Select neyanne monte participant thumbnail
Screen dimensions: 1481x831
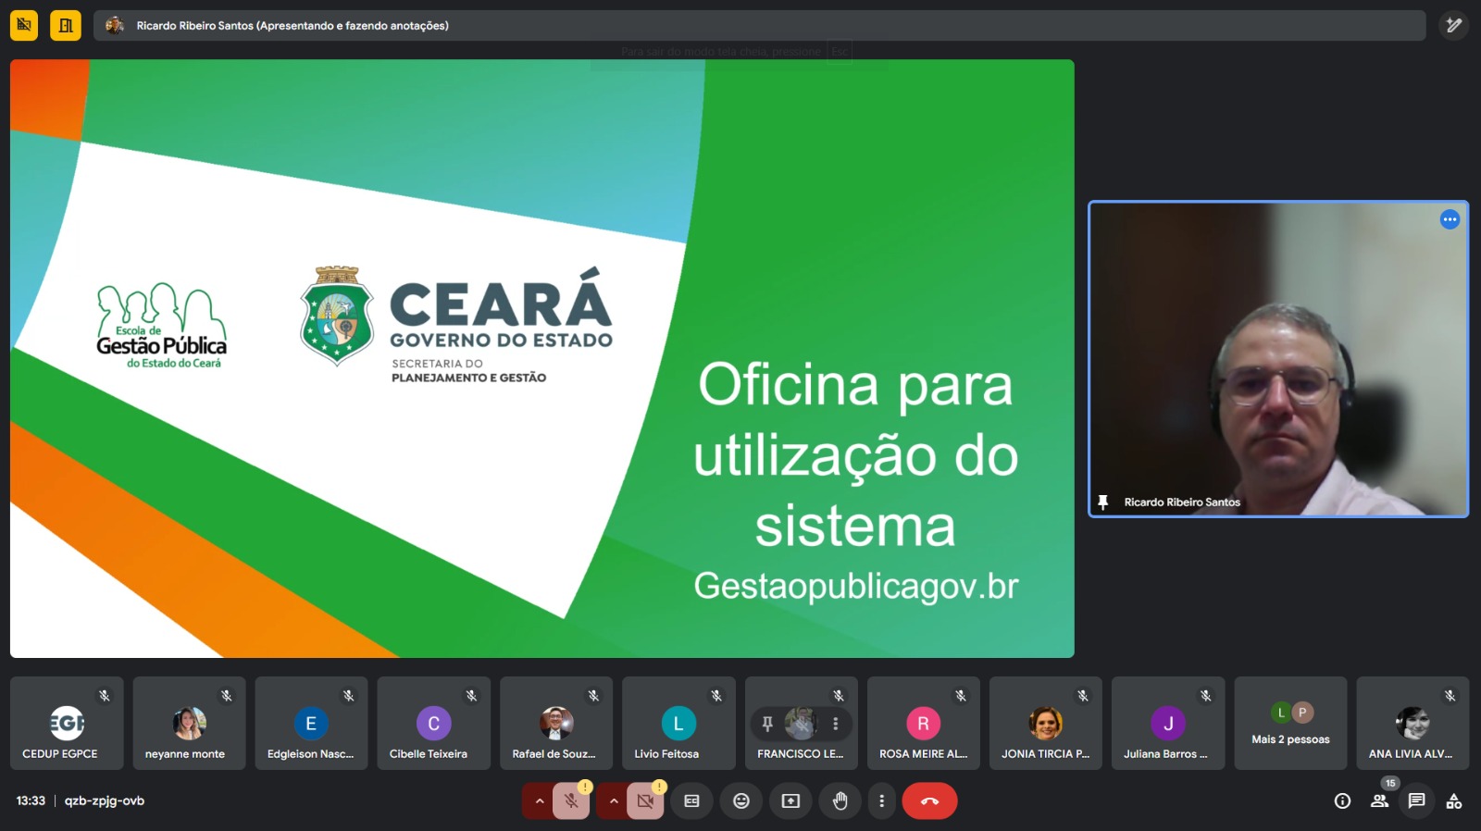pyautogui.click(x=189, y=724)
